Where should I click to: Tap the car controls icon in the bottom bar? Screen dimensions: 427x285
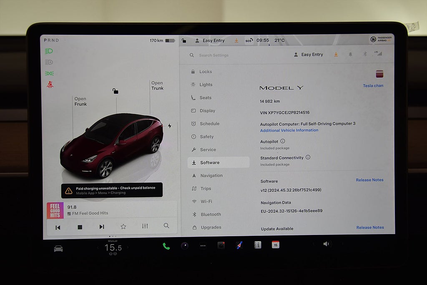[x=58, y=249]
